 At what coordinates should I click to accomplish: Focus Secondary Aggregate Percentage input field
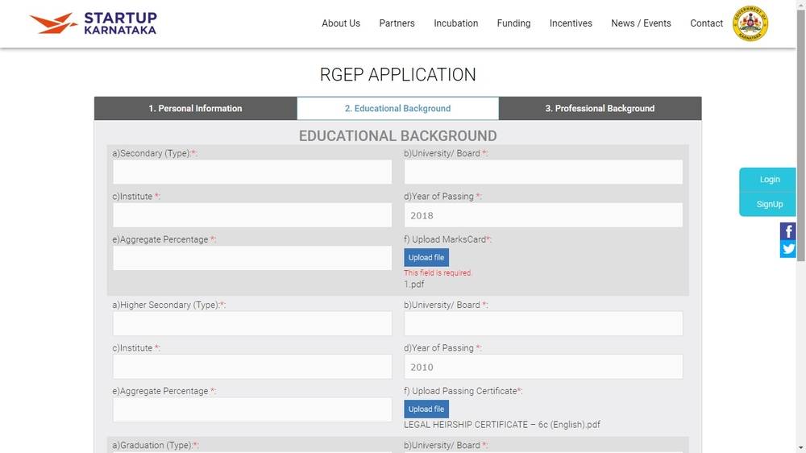(252, 258)
